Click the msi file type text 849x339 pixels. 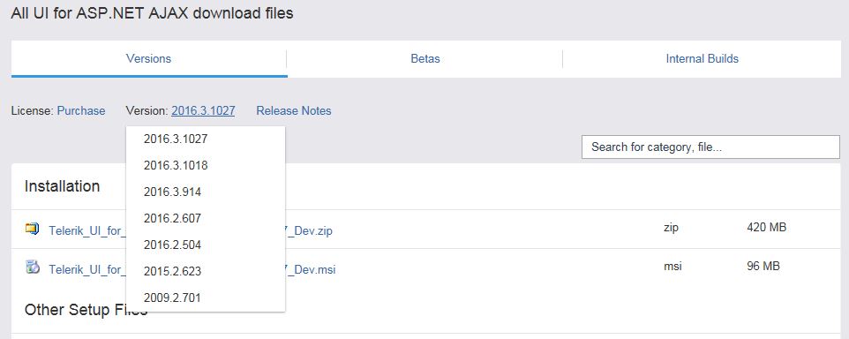click(672, 267)
